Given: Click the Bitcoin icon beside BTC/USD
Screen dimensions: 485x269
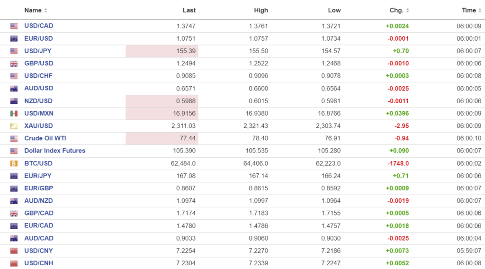Looking at the screenshot, I should pyautogui.click(x=14, y=163).
